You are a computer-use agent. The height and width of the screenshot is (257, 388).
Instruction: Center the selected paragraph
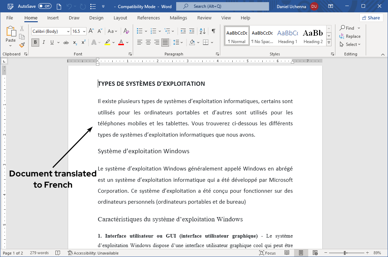[148, 42]
